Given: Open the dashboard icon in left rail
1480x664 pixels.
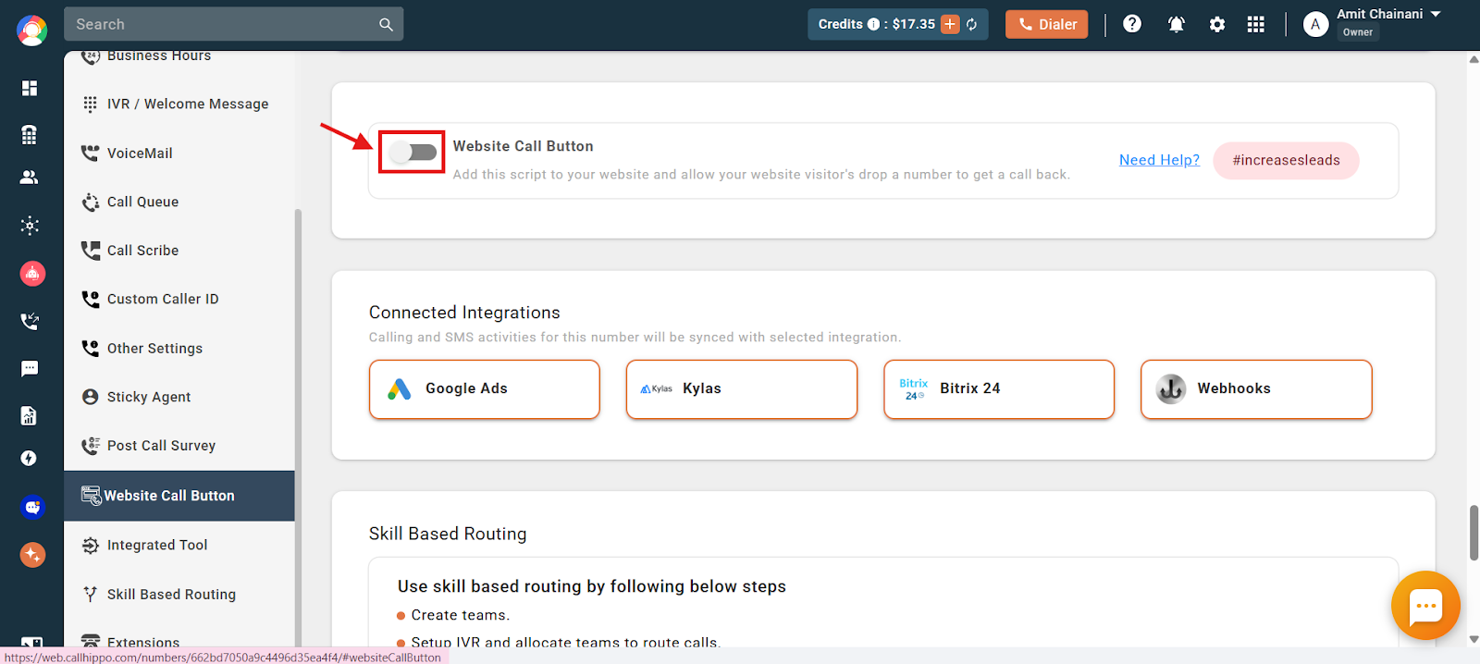Looking at the screenshot, I should pos(30,88).
